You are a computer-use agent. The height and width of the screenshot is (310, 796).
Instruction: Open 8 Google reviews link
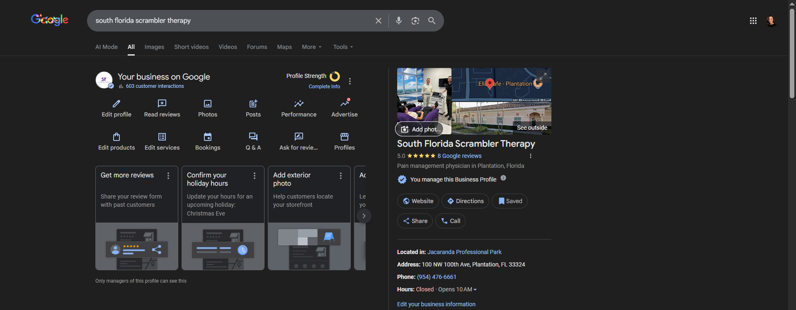click(x=459, y=156)
